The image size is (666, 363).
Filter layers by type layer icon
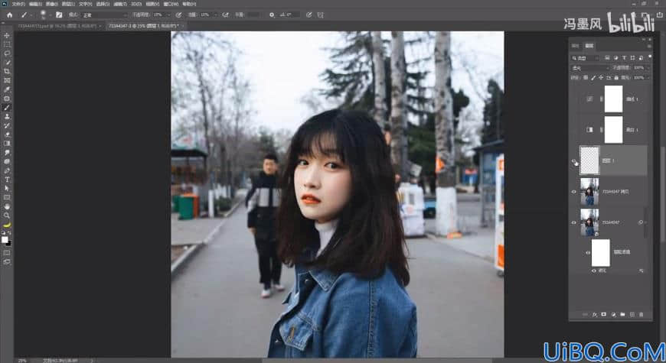624,57
